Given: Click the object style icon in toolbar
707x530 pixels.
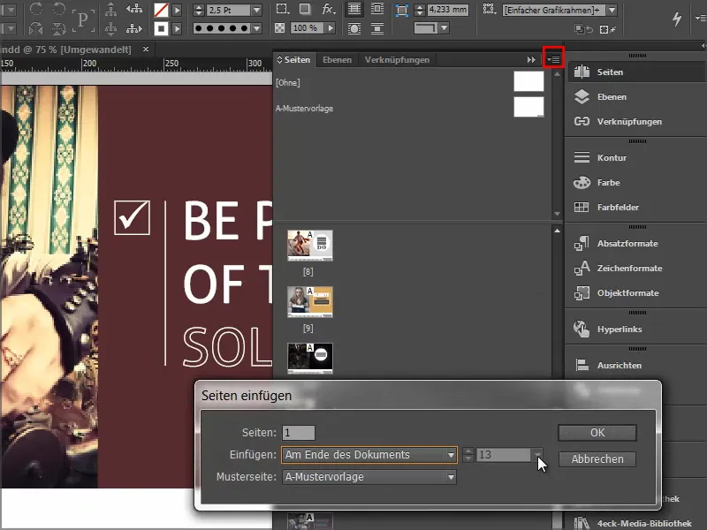Looking at the screenshot, I should pyautogui.click(x=489, y=9).
